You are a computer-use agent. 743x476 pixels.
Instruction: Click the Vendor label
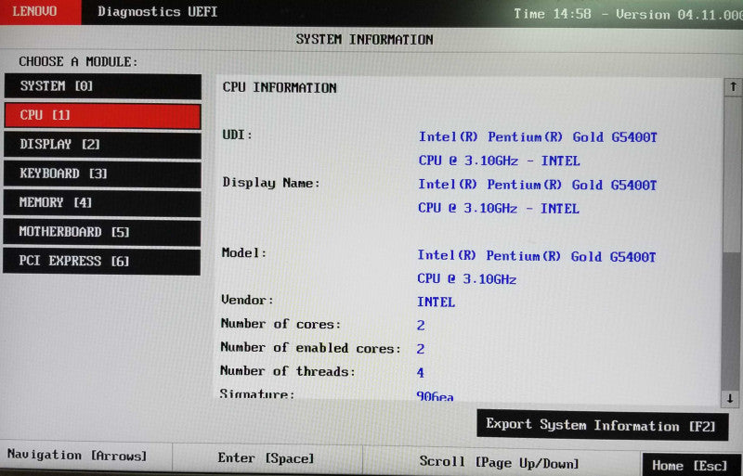click(x=247, y=300)
